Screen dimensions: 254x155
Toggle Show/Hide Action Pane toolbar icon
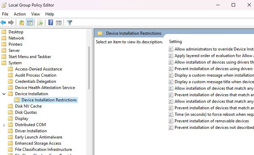pos(59,23)
